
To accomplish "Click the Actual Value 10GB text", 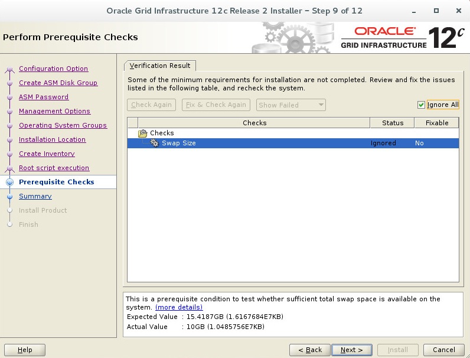I will click(x=226, y=327).
